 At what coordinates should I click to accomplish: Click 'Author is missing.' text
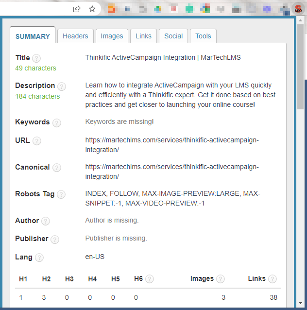click(112, 220)
